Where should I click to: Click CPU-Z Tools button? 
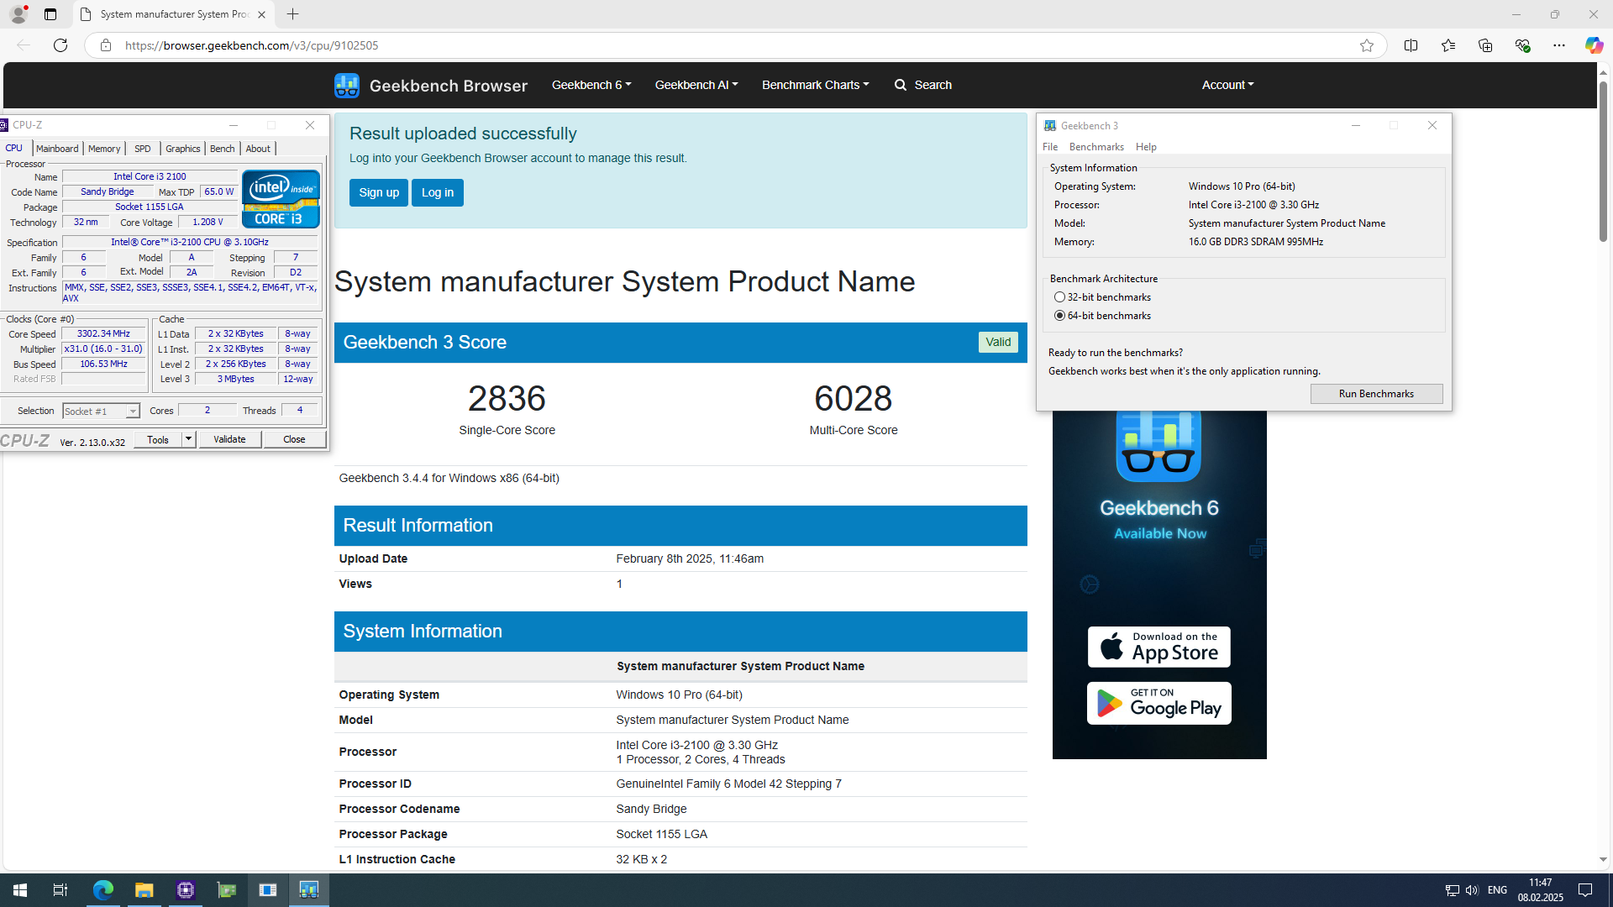point(158,439)
